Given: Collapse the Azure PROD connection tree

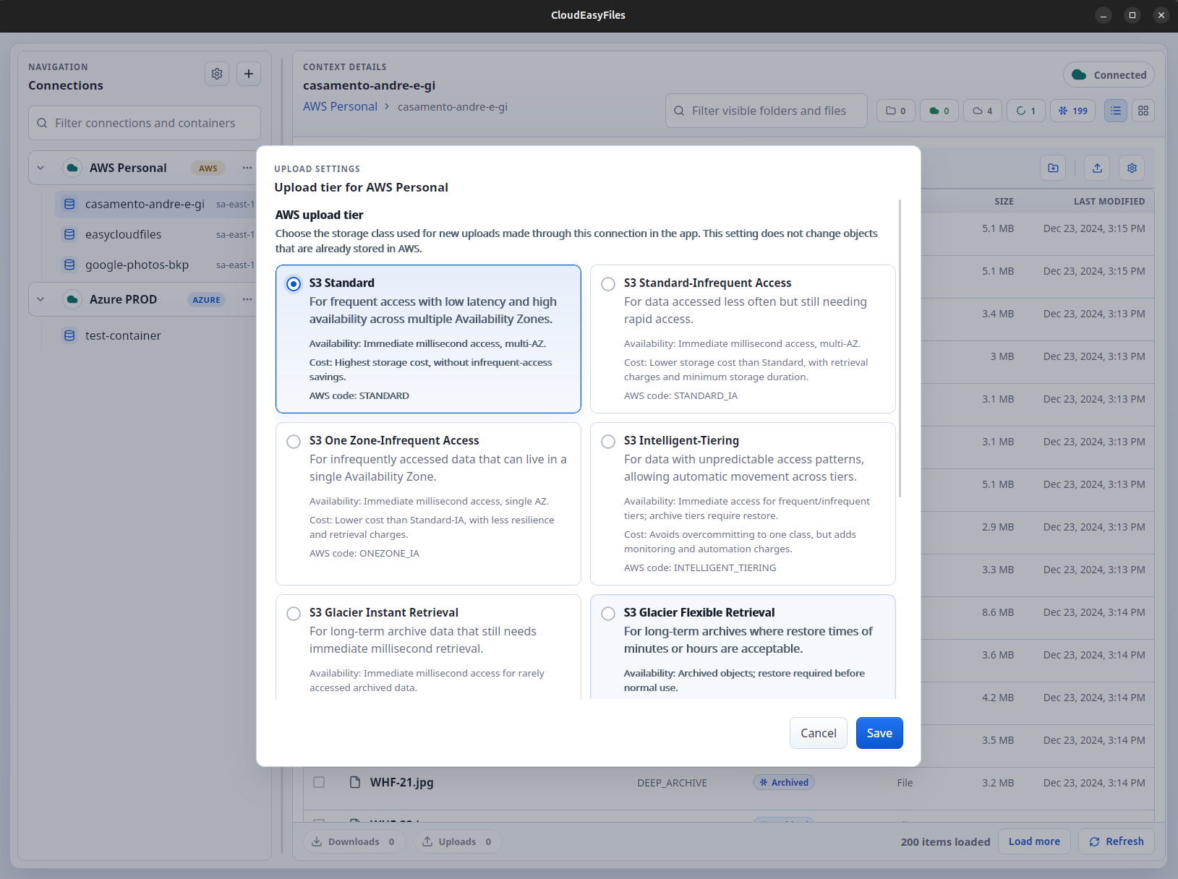Looking at the screenshot, I should point(40,299).
